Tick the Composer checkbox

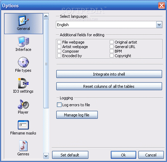point(59,51)
